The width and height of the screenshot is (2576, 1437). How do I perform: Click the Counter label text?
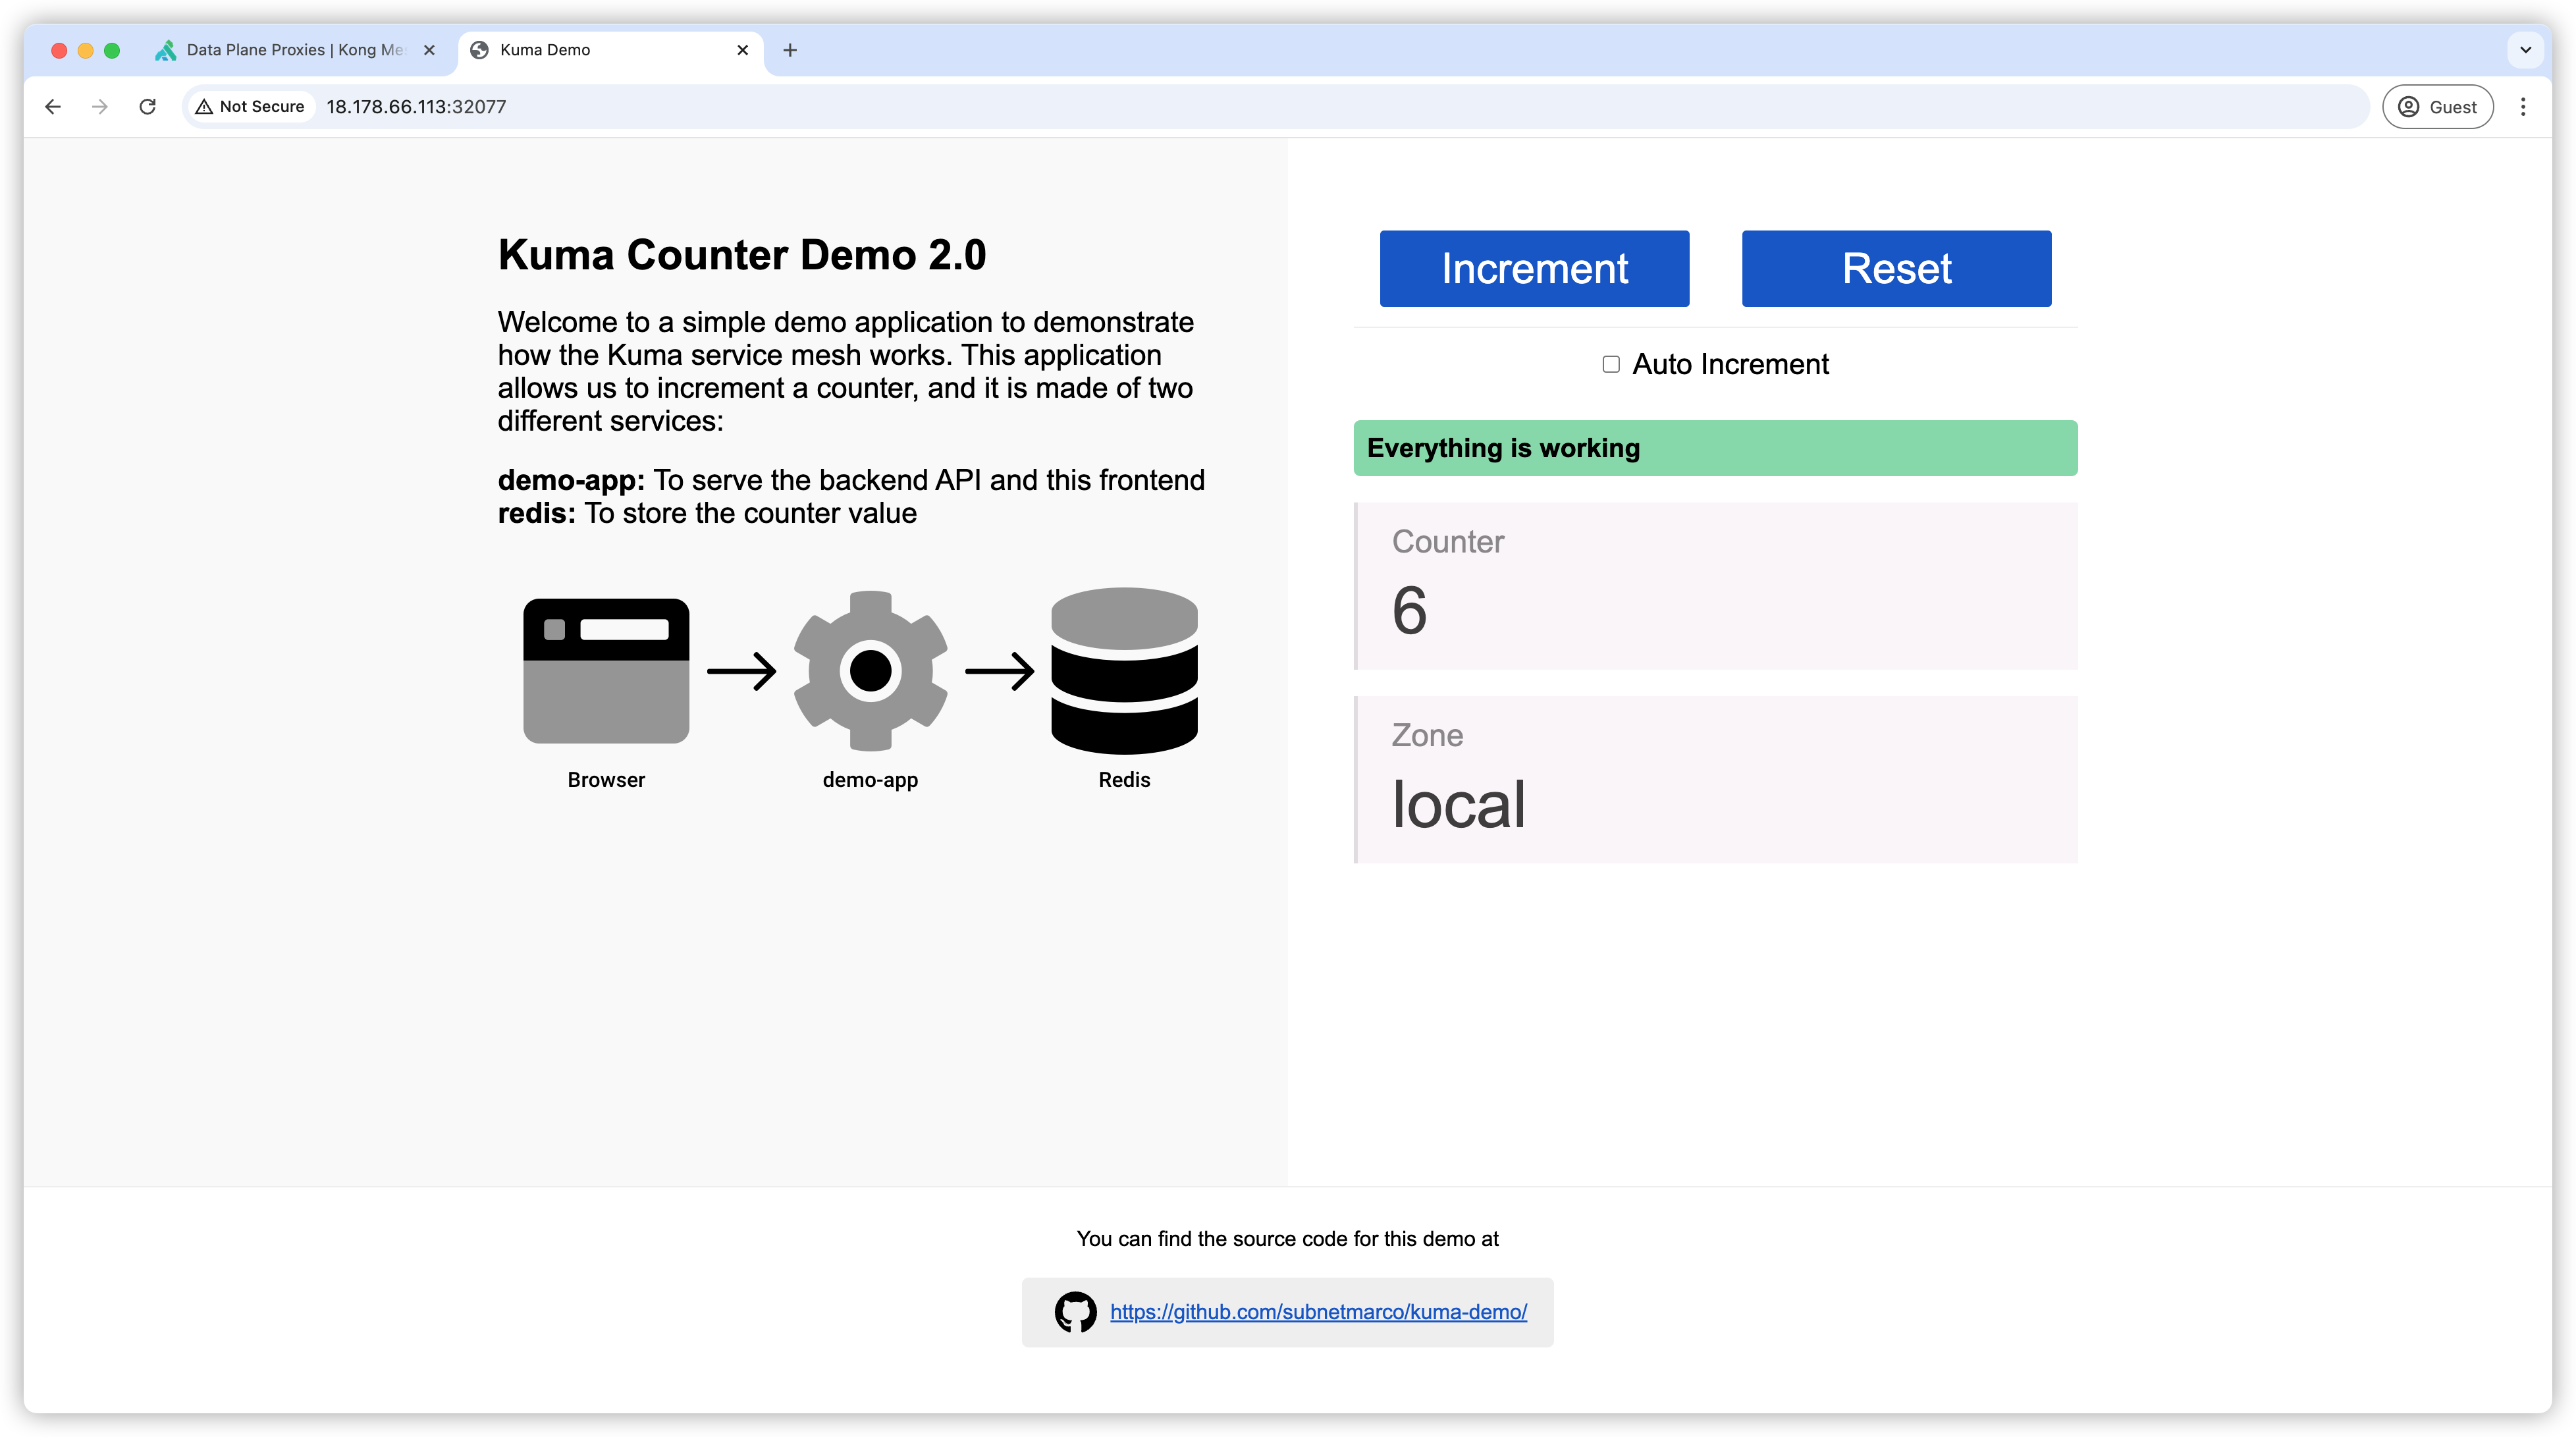(1447, 541)
